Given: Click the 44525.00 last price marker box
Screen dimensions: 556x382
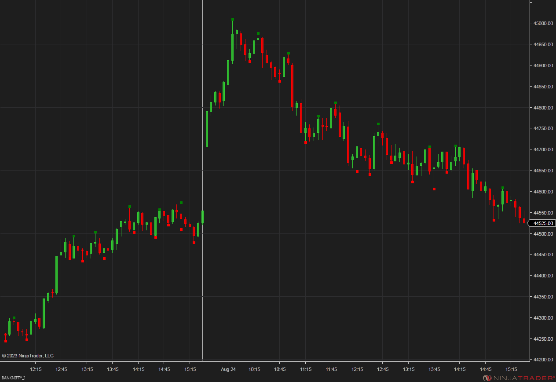Looking at the screenshot, I should click(x=542, y=223).
